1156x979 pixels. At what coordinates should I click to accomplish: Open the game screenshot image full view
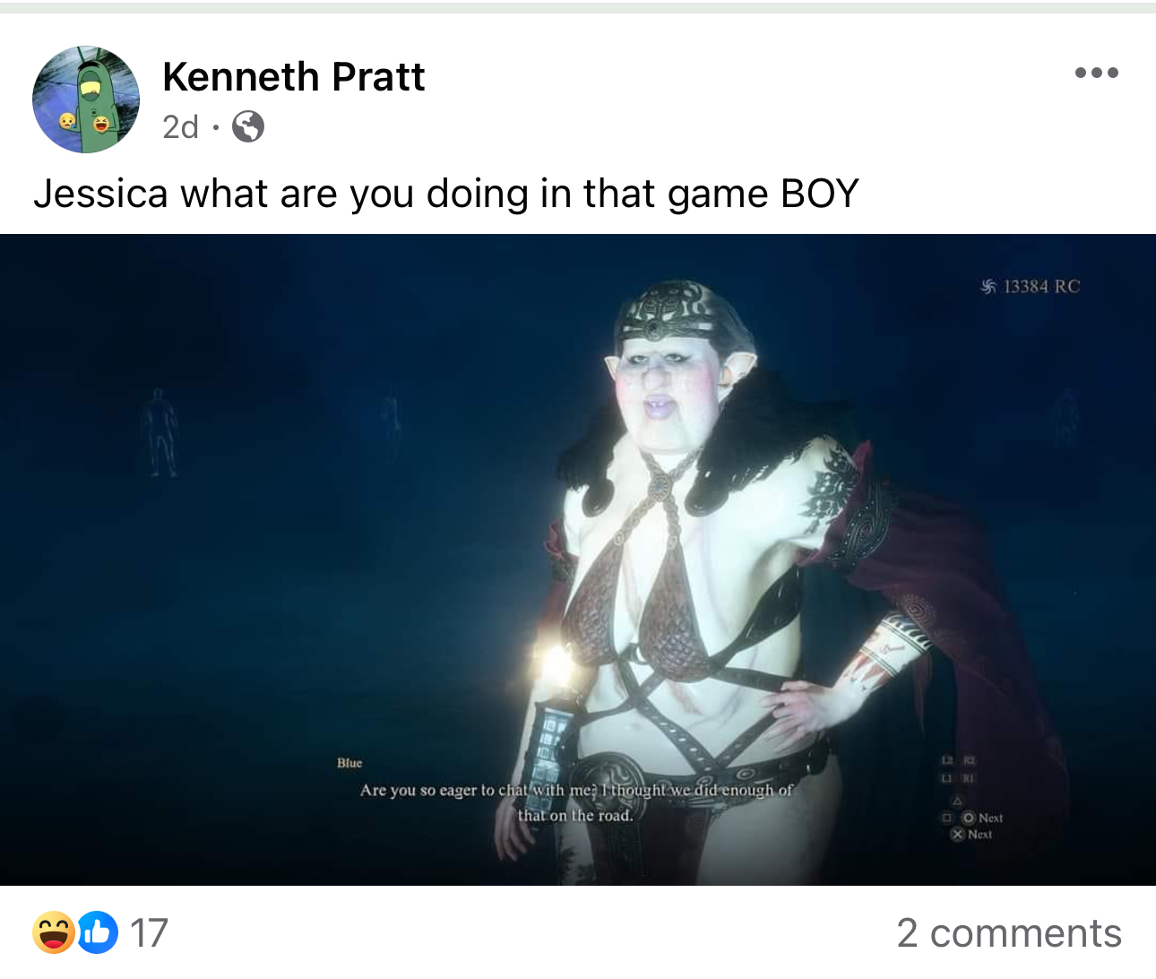tap(578, 559)
